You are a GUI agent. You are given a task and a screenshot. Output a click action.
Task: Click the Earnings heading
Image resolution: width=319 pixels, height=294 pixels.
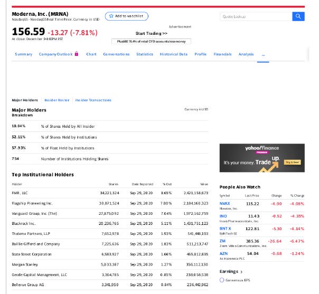(x=229, y=272)
